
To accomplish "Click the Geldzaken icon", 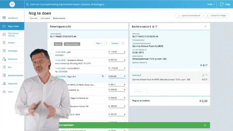I will coord(4,59).
